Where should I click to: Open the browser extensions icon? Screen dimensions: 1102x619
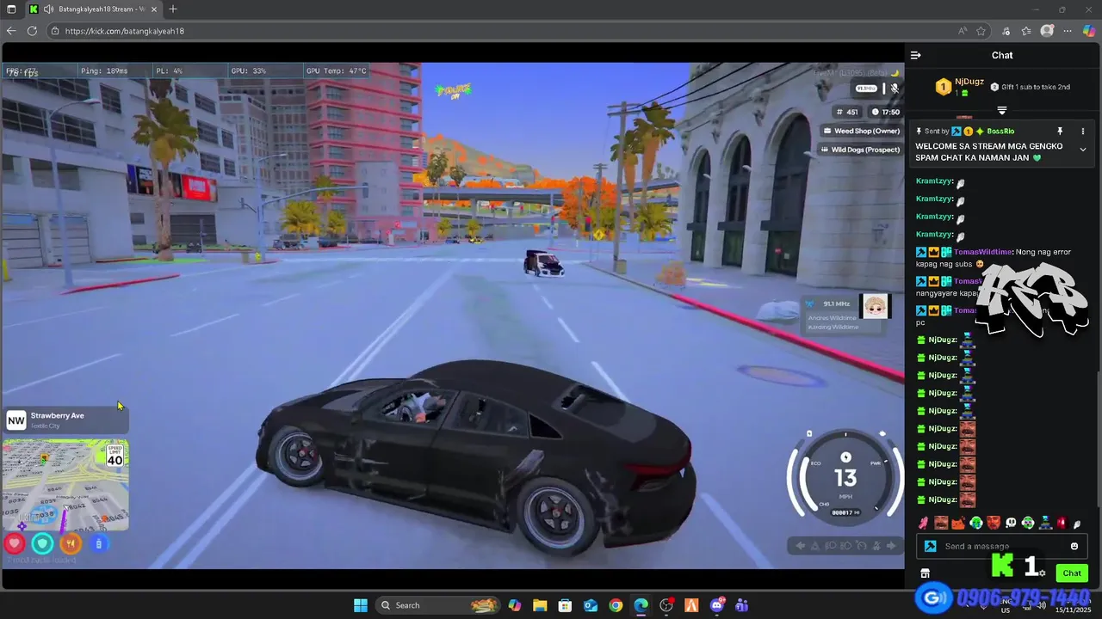point(1006,31)
